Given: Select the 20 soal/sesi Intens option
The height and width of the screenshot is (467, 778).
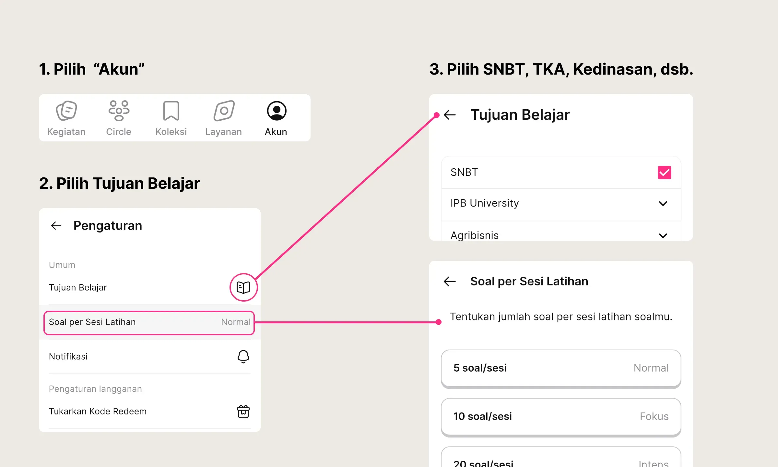Looking at the screenshot, I should [x=561, y=457].
